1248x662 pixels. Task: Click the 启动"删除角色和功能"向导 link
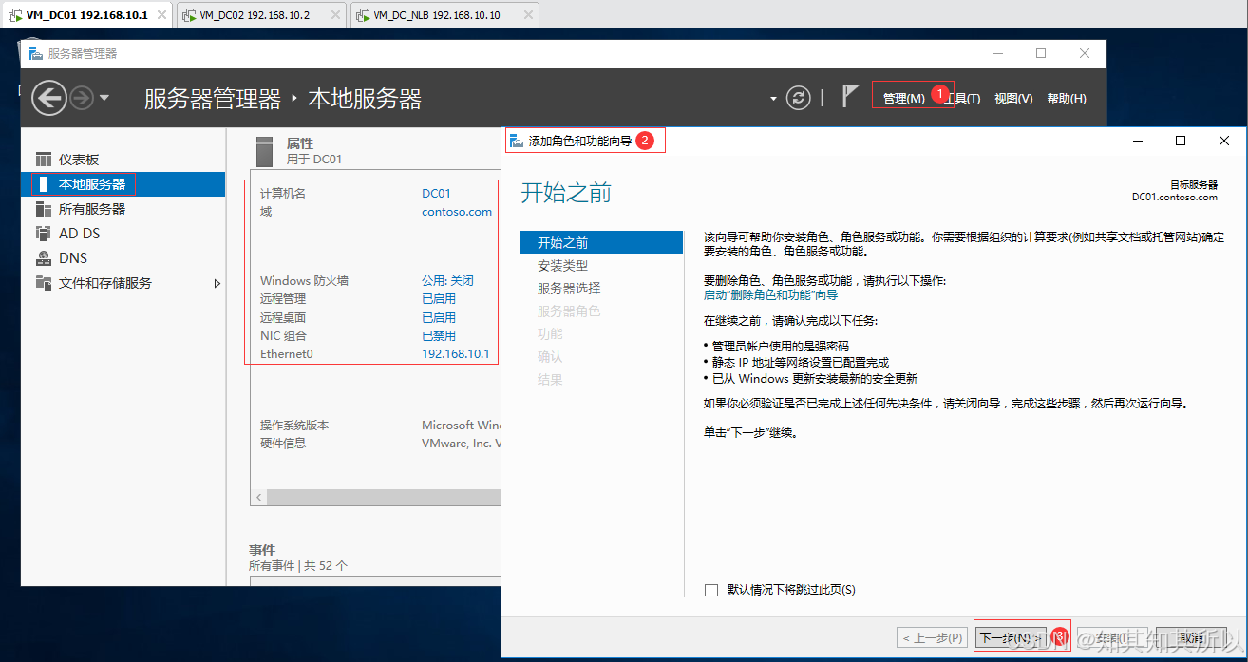pyautogui.click(x=771, y=295)
